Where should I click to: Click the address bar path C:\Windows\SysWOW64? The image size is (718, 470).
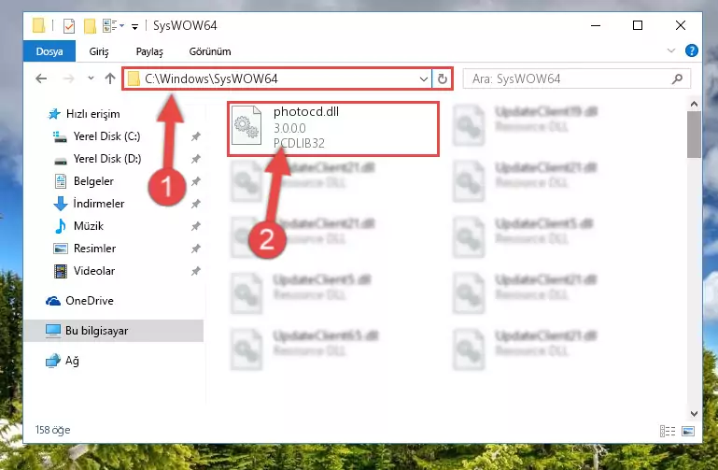[x=211, y=78]
